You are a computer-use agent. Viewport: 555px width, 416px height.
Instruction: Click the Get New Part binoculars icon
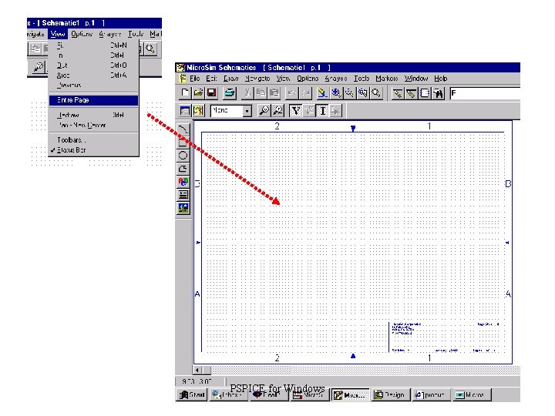pyautogui.click(x=438, y=93)
